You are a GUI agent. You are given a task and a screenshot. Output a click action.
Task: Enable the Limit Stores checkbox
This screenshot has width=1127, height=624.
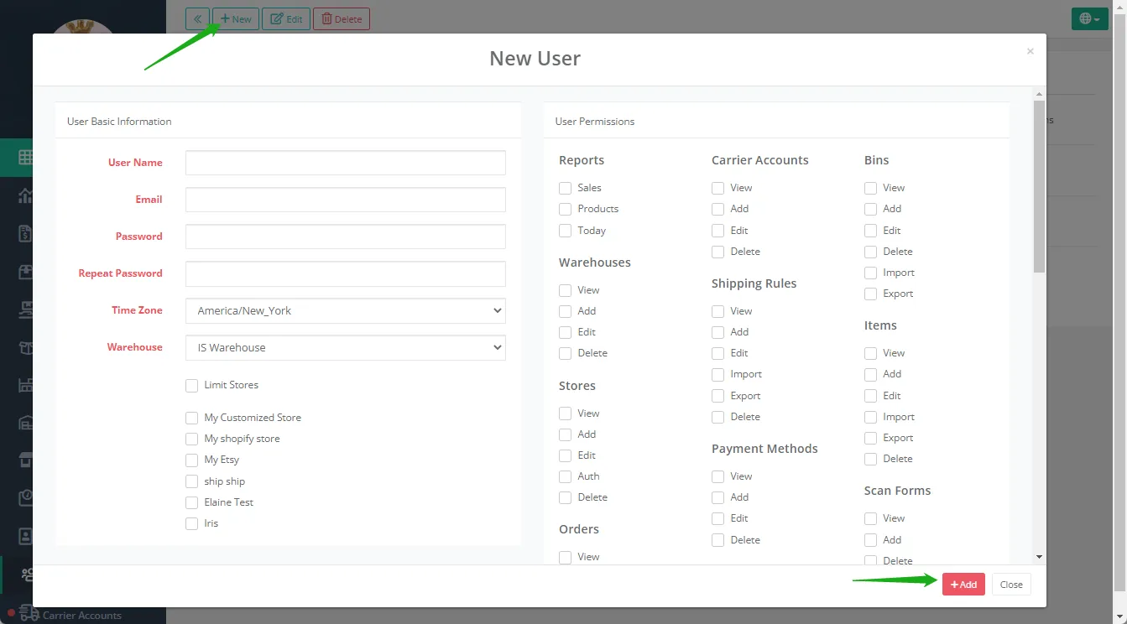tap(192, 385)
